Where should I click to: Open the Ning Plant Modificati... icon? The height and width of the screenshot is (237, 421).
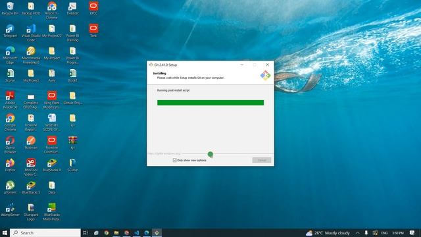click(52, 100)
